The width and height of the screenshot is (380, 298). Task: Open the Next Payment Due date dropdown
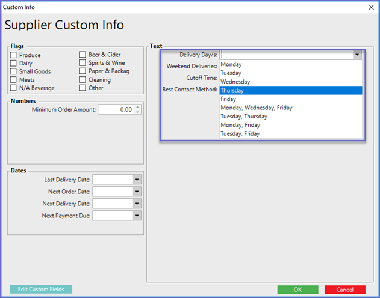click(137, 216)
